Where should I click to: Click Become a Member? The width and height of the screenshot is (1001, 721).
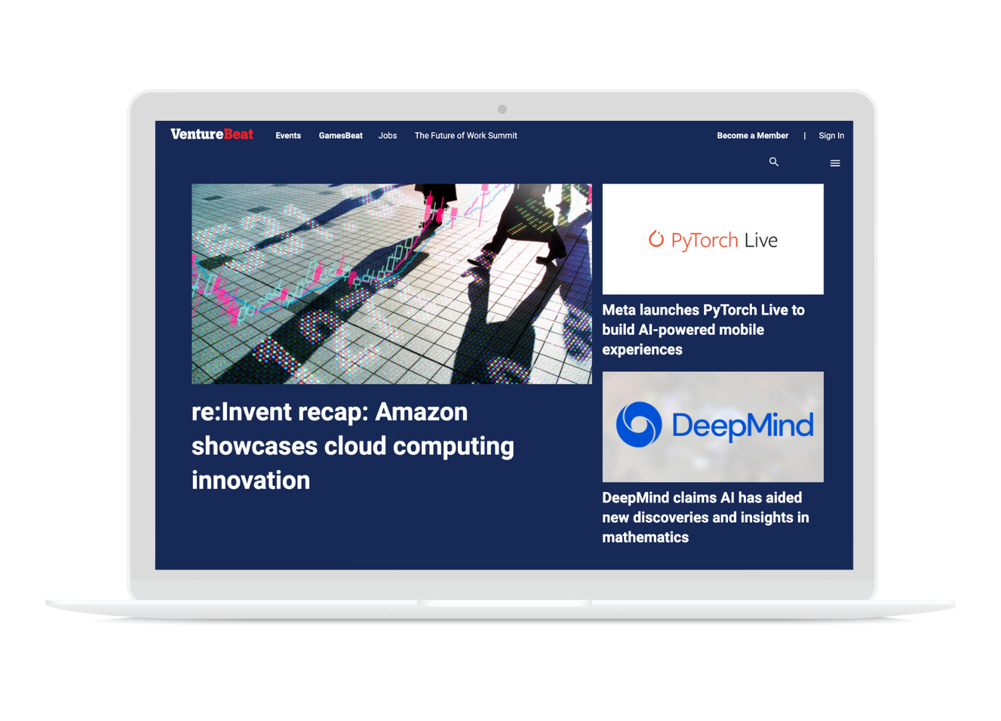pyautogui.click(x=753, y=136)
